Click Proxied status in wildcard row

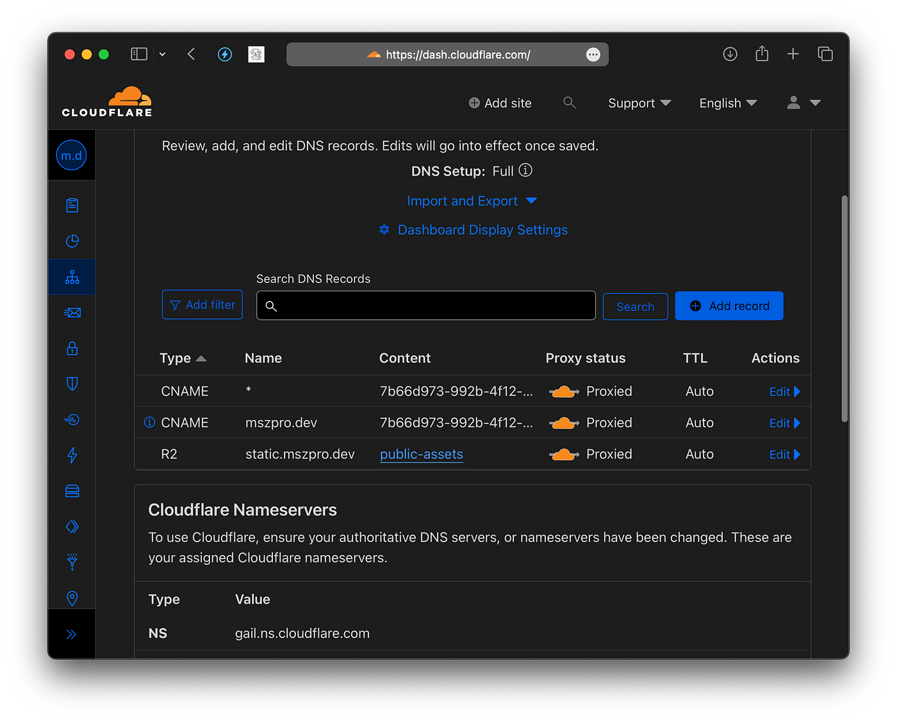coord(591,391)
